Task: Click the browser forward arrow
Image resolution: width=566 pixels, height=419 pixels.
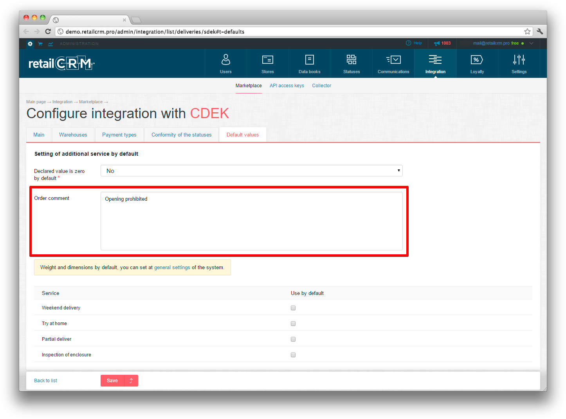Action: tap(37, 32)
